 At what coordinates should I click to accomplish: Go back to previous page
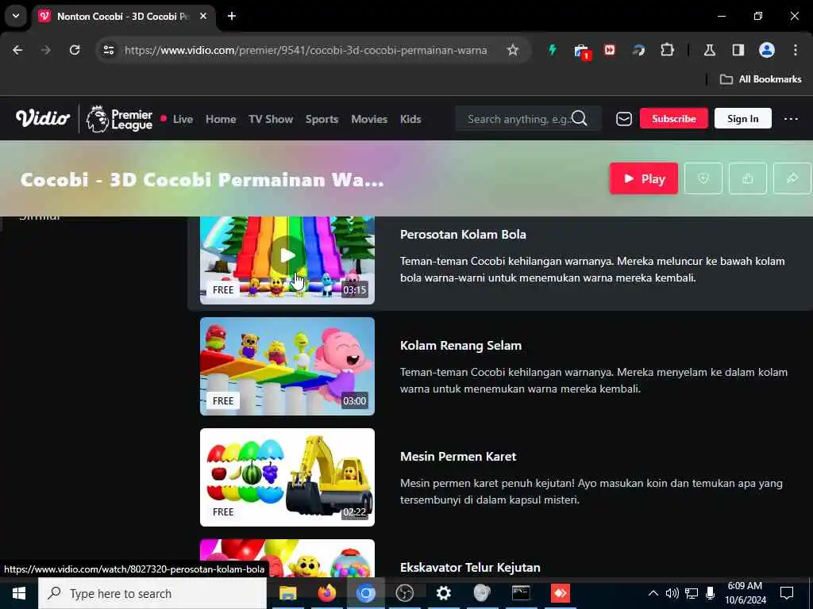[17, 50]
